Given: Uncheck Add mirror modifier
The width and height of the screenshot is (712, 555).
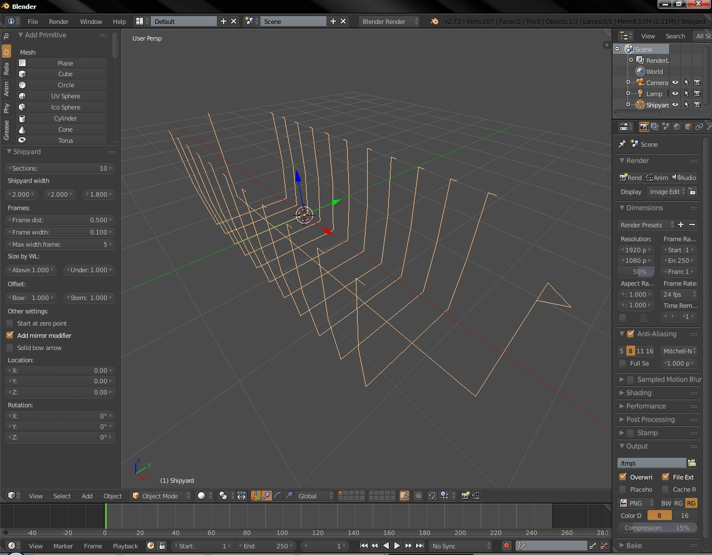Looking at the screenshot, I should pos(9,336).
